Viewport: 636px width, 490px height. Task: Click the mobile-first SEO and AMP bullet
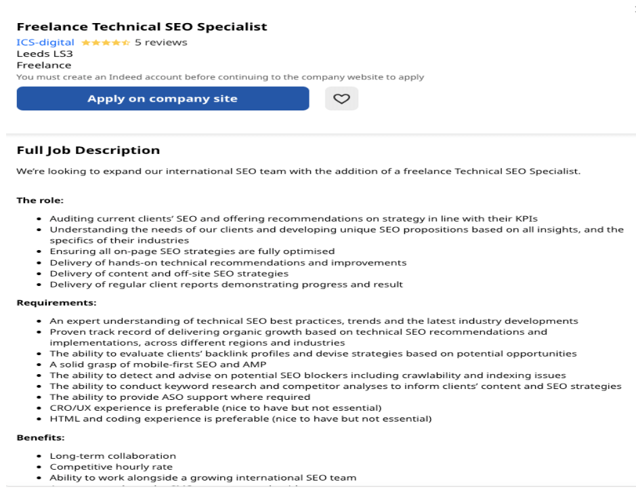pos(158,365)
